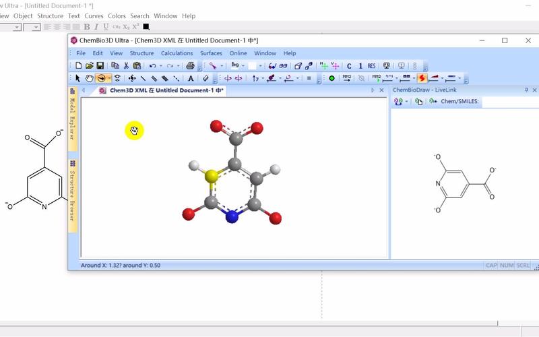539x337 pixels.
Task: Toggle residue labels (RES button)
Action: tap(372, 65)
